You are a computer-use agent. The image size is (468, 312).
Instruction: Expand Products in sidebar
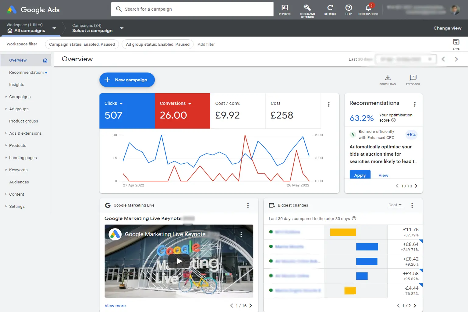click(6, 145)
